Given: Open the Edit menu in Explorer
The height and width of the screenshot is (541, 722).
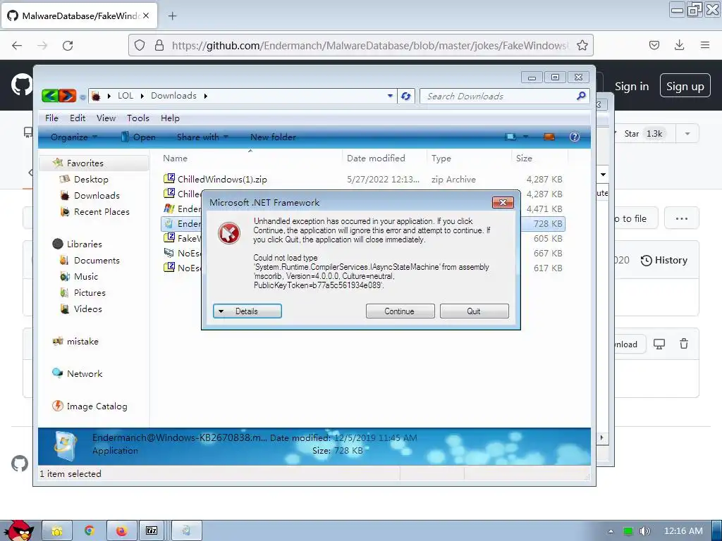Looking at the screenshot, I should pos(78,118).
